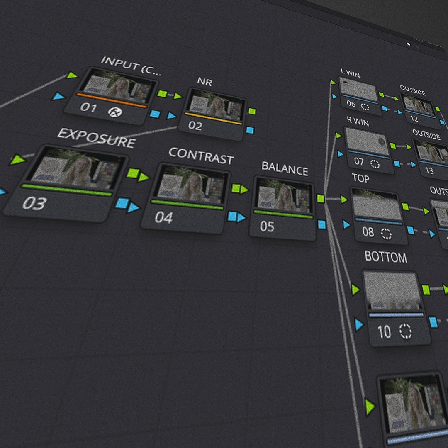Click the blue key output of BALANCE node
The image size is (448, 448).
[x=321, y=224]
